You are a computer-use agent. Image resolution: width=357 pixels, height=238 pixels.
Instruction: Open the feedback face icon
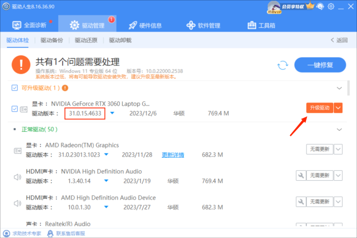[320, 6]
